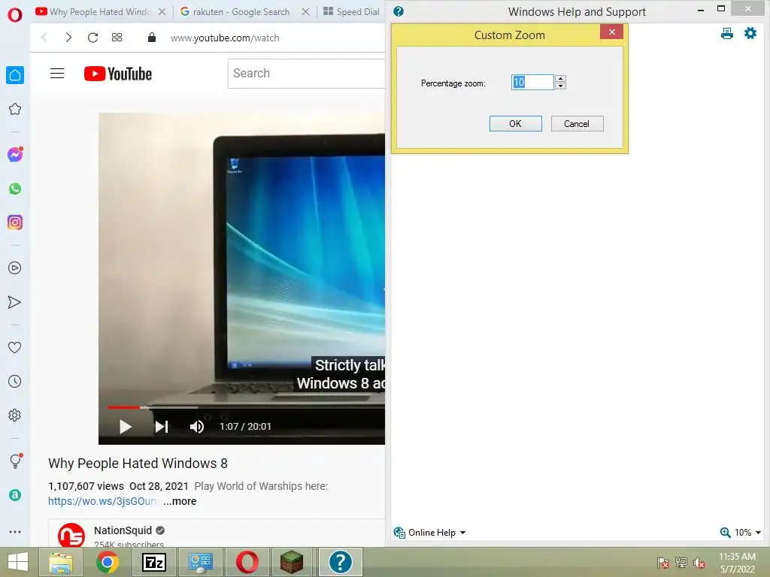Click the browser forward arrow
Image resolution: width=770 pixels, height=577 pixels.
[x=68, y=38]
